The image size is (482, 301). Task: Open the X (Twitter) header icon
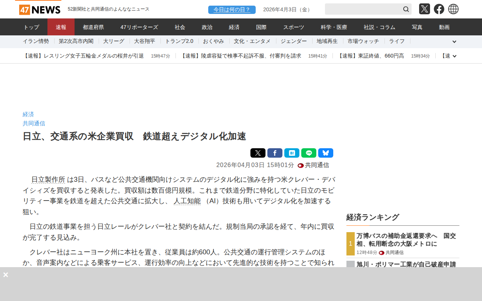pyautogui.click(x=424, y=9)
